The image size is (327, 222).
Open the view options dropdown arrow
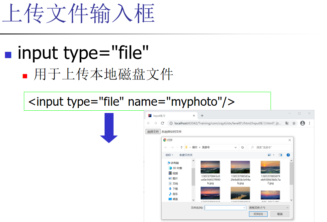point(274,155)
